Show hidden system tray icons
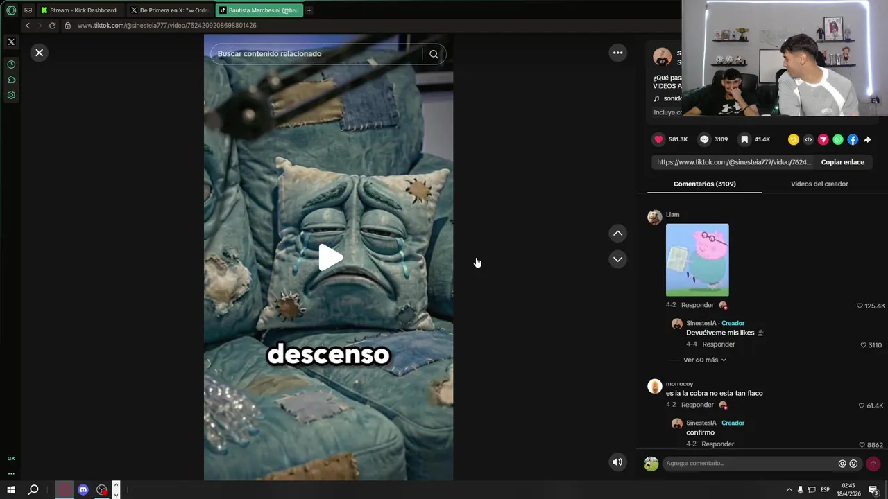The height and width of the screenshot is (499, 888). click(789, 490)
